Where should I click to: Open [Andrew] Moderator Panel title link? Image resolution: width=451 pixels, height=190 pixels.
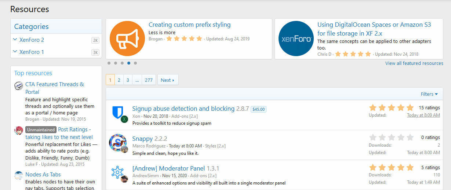[x=168, y=168]
